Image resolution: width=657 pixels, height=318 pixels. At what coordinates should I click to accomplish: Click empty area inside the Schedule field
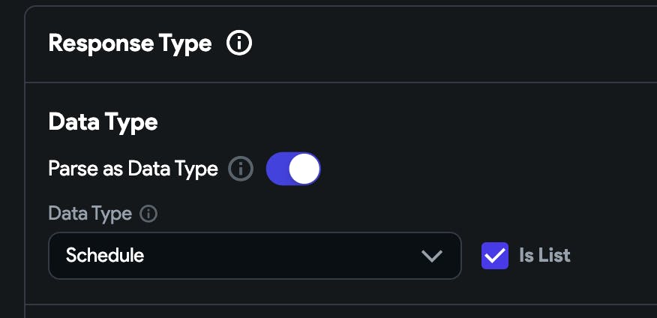tap(280, 256)
